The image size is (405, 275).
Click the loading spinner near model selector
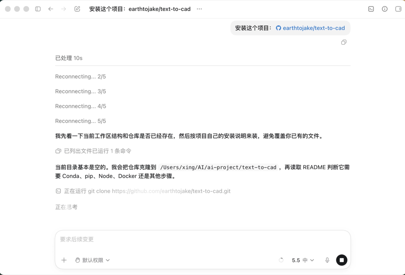tap(281, 260)
